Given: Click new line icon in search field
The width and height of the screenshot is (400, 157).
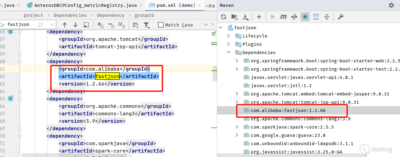Looking at the screenshot, I should 40,25.
